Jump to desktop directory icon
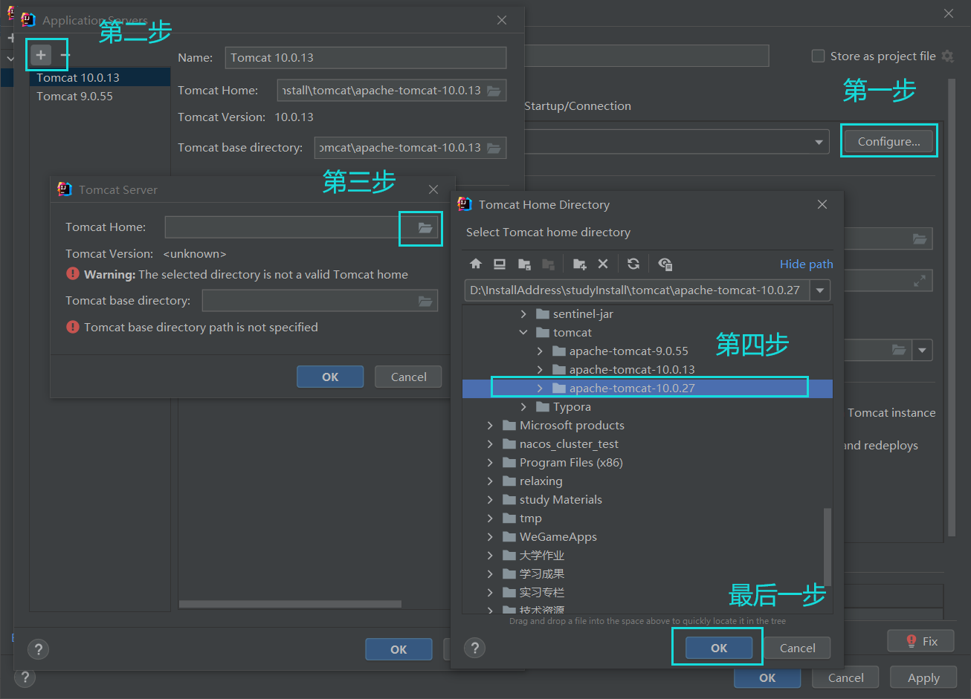The width and height of the screenshot is (971, 699). 500,264
